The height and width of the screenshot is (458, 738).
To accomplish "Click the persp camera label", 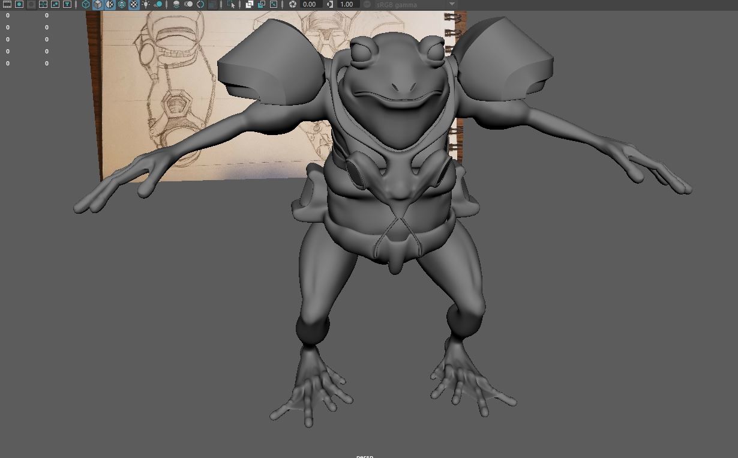I will [x=364, y=456].
